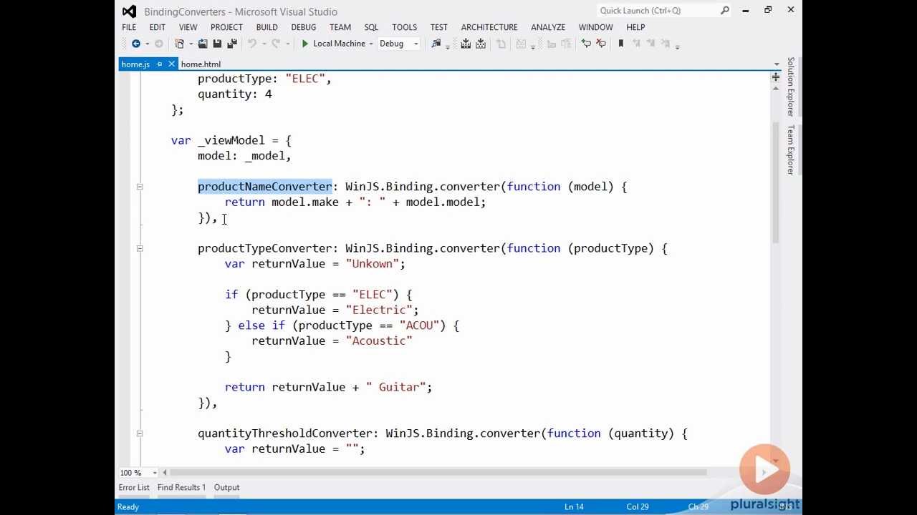Open the New Project dropdown arrow
The width and height of the screenshot is (917, 515).
pos(191,44)
